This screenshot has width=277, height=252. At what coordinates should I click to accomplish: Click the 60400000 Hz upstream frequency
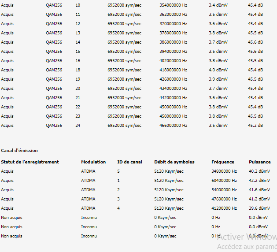point(224,181)
